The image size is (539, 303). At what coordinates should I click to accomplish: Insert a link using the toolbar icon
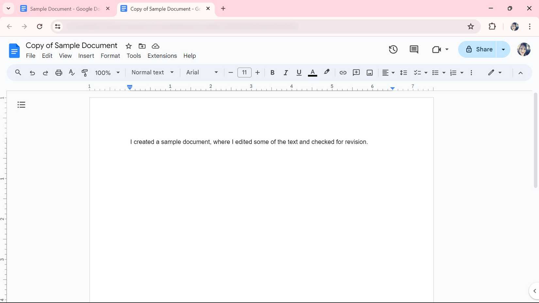[x=343, y=72]
